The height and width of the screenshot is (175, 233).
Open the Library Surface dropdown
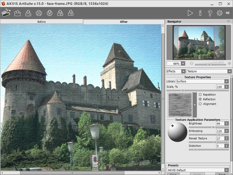tap(226, 82)
